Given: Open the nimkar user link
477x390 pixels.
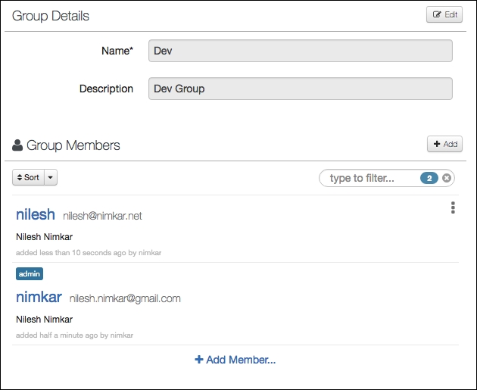Looking at the screenshot, I should (39, 297).
